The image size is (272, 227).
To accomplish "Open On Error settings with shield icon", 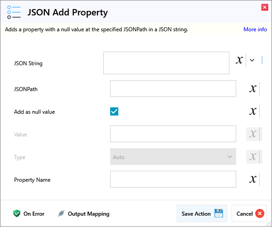I will point(29,214).
